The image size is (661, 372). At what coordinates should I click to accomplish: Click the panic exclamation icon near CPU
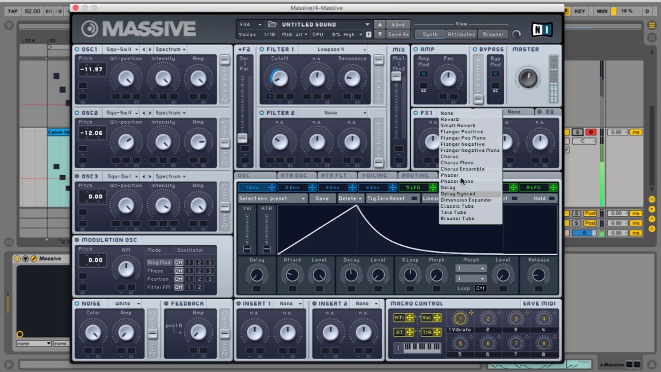coord(369,35)
